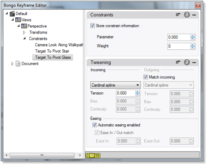Collapse the Tweening panel with minus
This screenshot has width=208, height=166.
click(x=194, y=62)
